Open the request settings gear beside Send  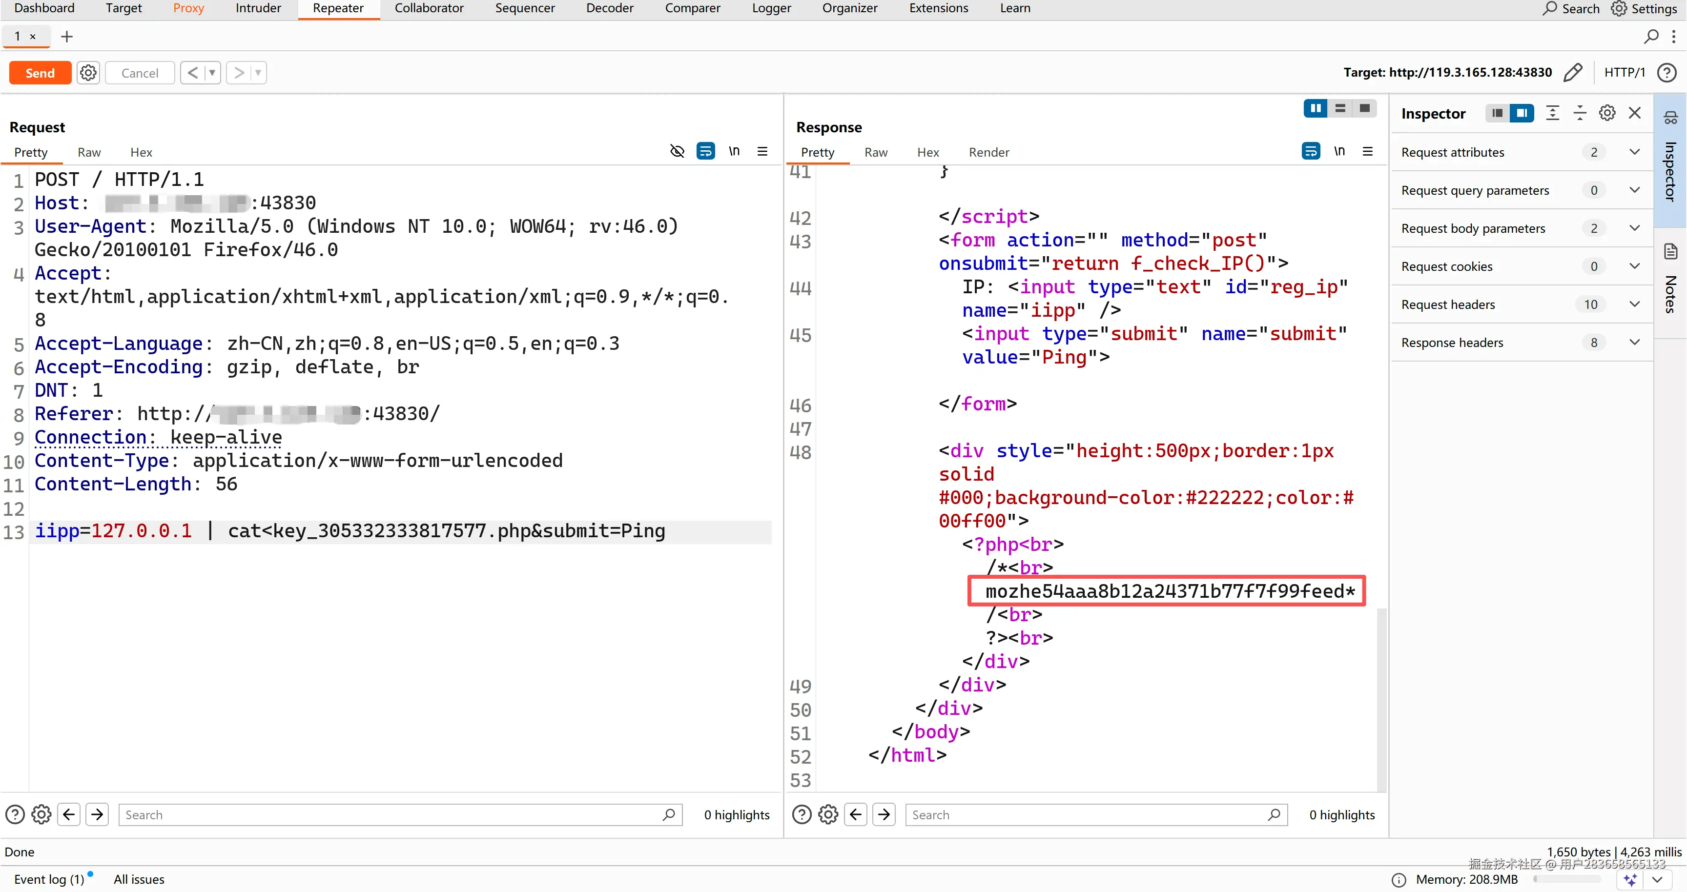tap(88, 73)
